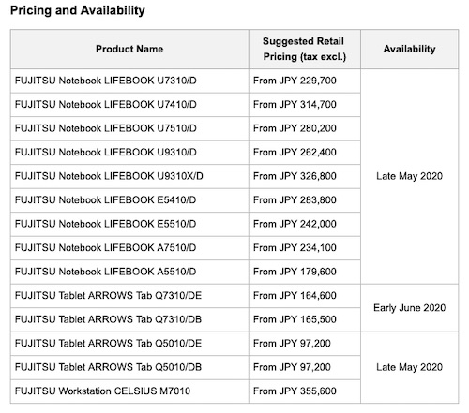
Task: Click the LIFEBOOK A7510/D product name
Action: pos(105,248)
